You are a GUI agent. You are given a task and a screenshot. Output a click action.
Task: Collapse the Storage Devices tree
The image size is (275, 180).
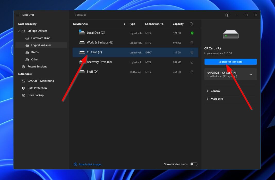pyautogui.click(x=18, y=31)
